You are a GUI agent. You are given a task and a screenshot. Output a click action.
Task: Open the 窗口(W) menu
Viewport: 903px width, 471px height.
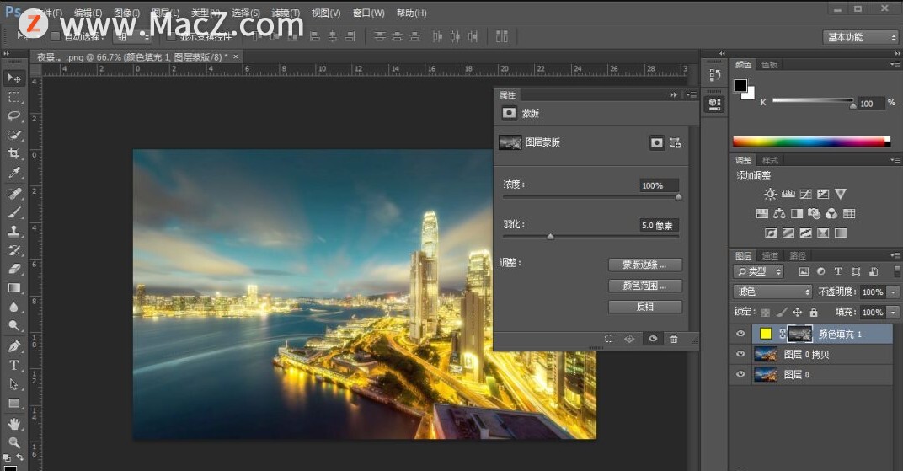(369, 13)
